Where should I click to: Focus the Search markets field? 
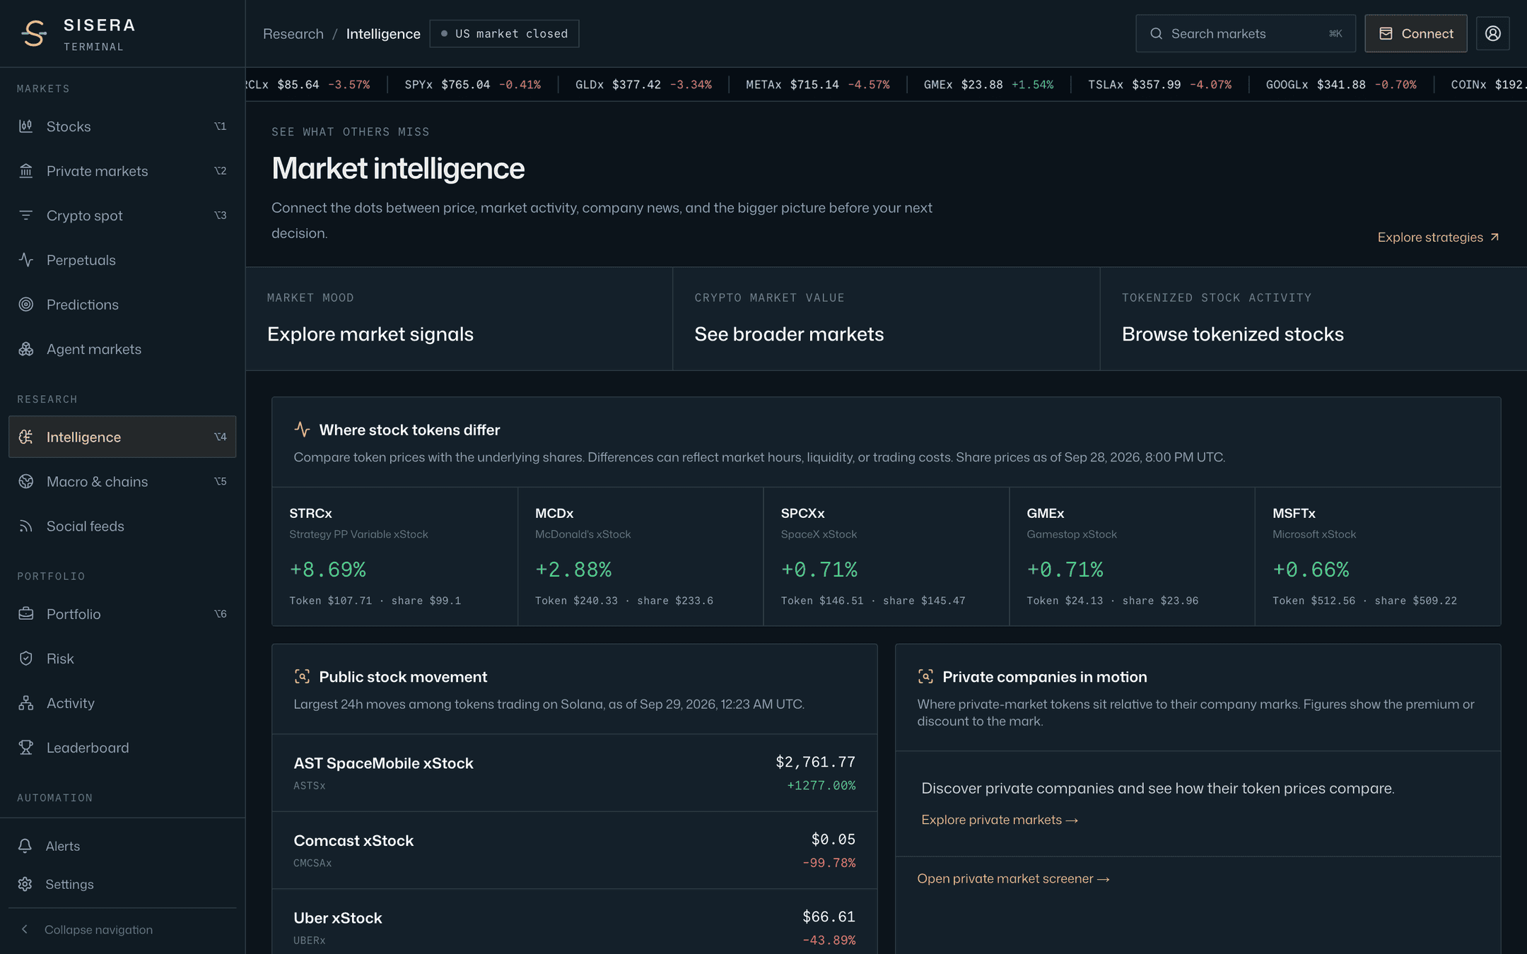1246,33
